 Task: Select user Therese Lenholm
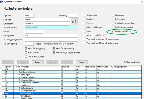click(72, 77)
